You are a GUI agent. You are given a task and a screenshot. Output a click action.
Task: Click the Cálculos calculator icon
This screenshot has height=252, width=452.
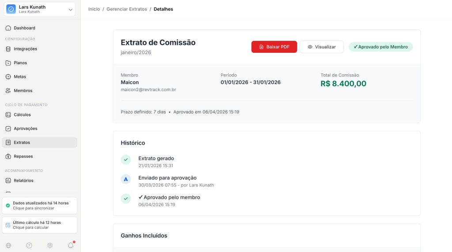tap(8, 115)
